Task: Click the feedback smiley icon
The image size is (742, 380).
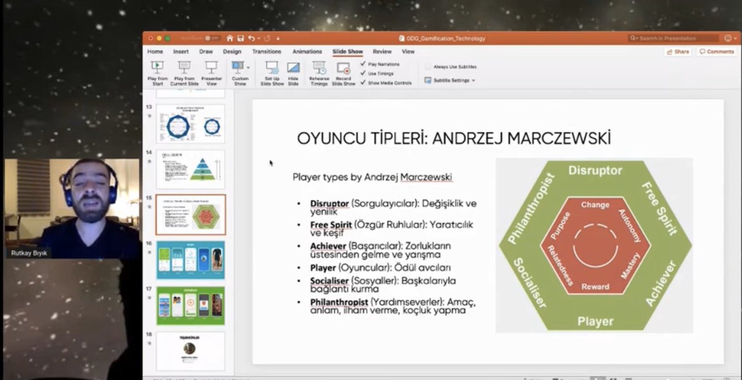Action: coord(727,38)
